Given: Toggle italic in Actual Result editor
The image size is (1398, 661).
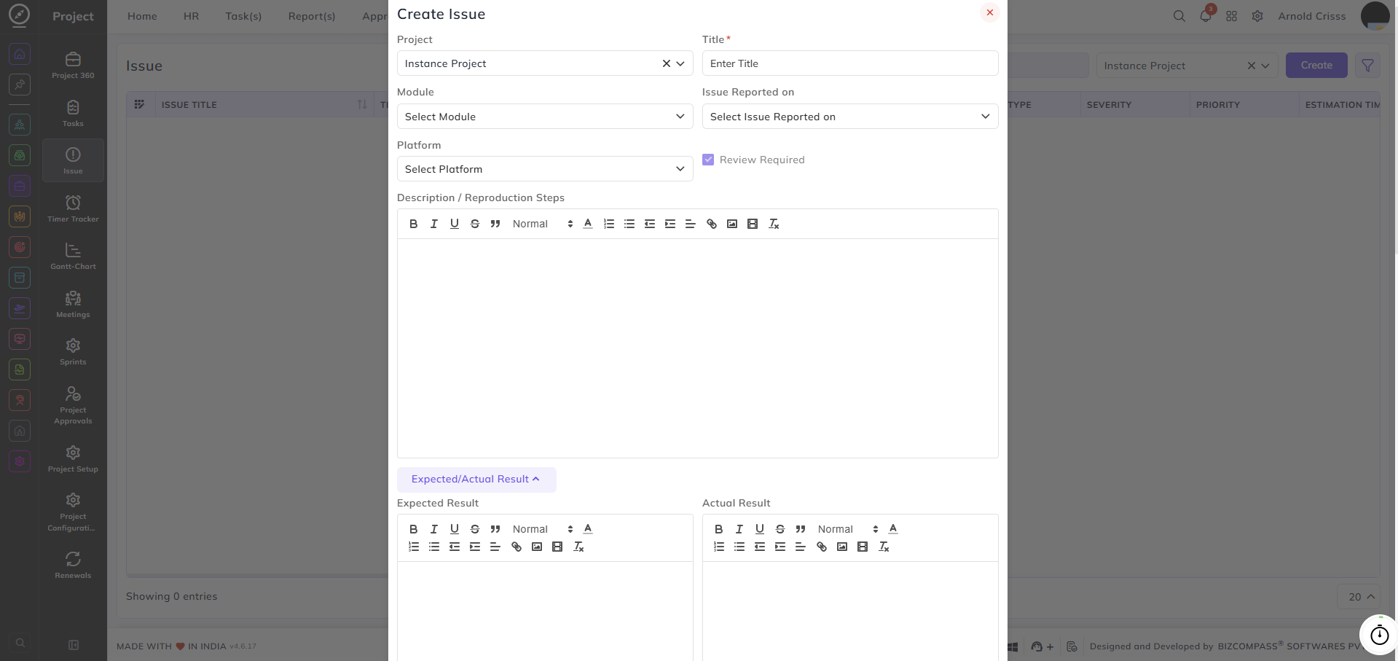Looking at the screenshot, I should [739, 529].
